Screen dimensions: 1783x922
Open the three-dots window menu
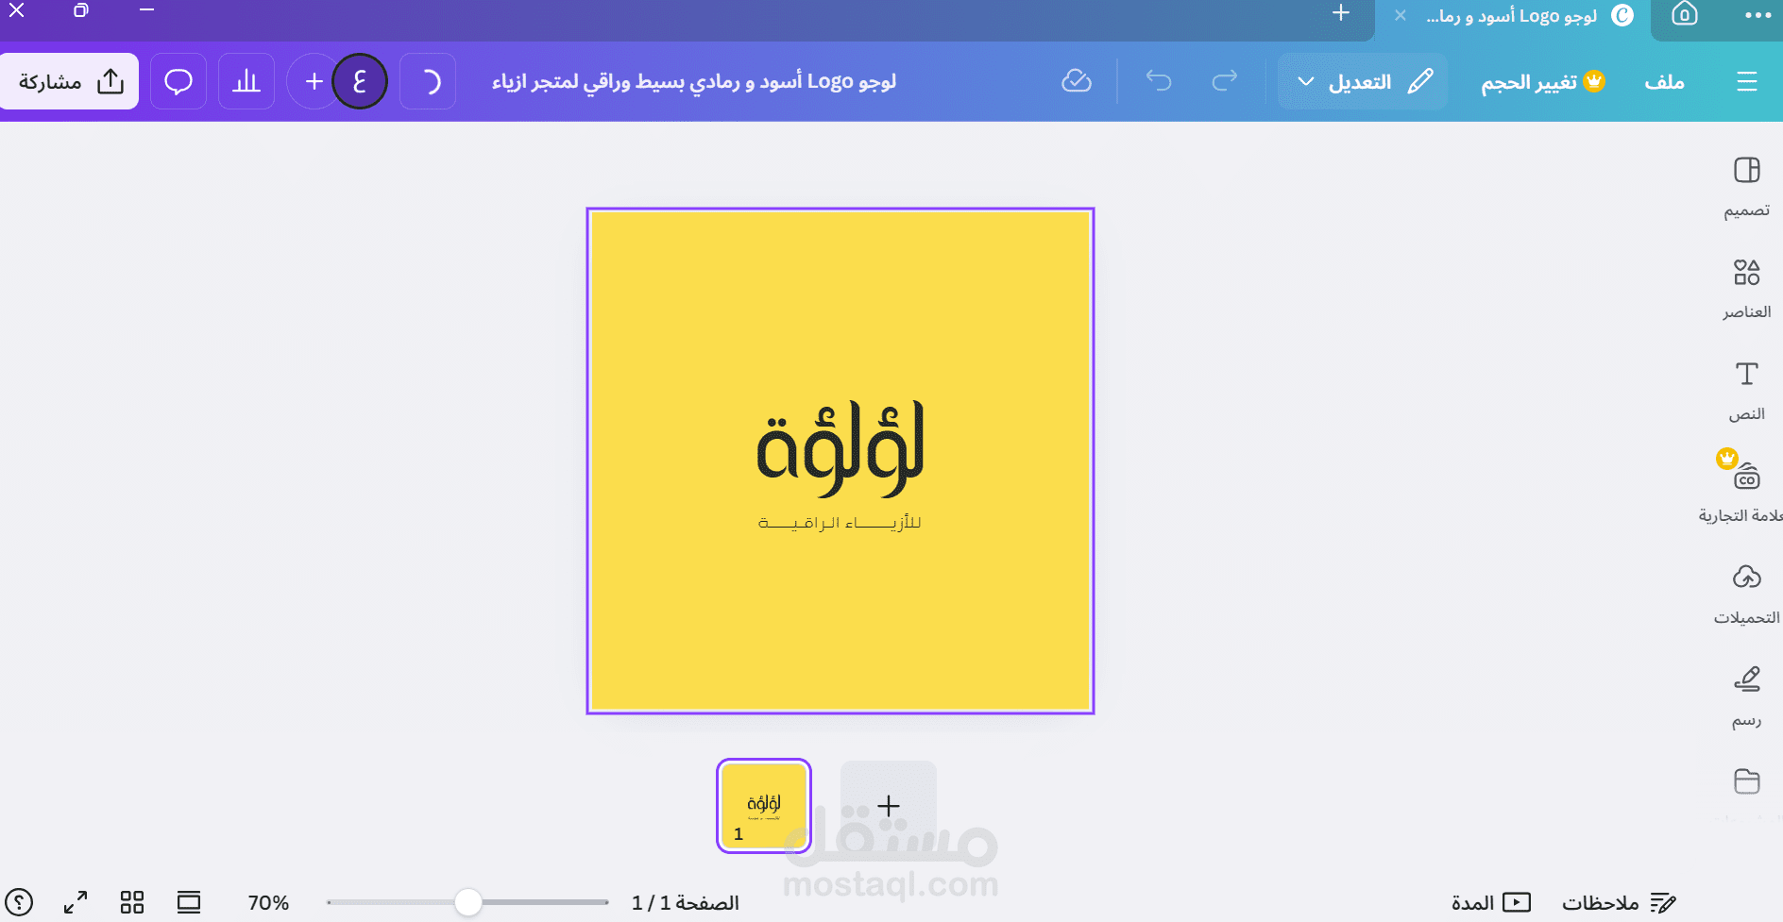coord(1758,15)
